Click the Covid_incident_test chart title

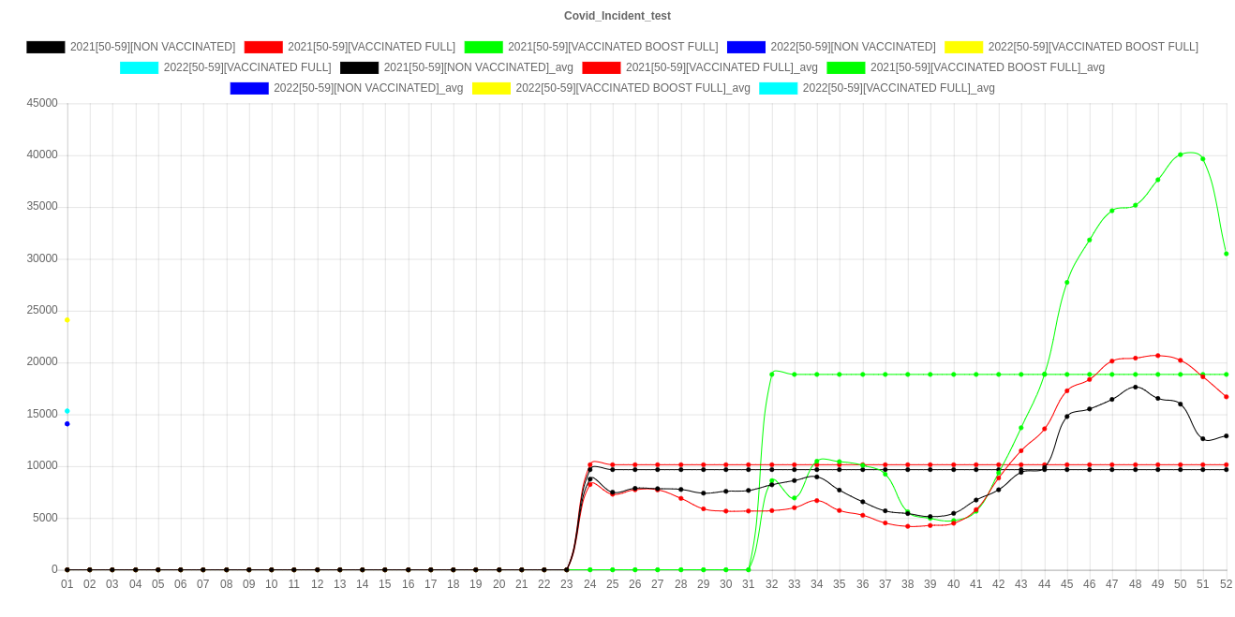click(617, 16)
